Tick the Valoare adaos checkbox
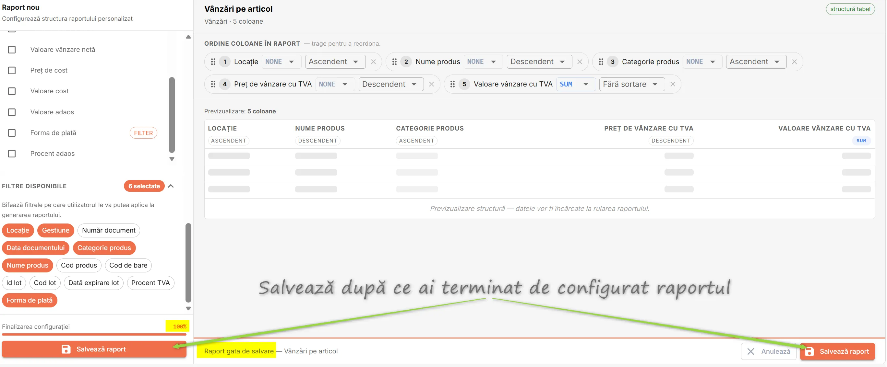The width and height of the screenshot is (887, 367). pyautogui.click(x=12, y=112)
